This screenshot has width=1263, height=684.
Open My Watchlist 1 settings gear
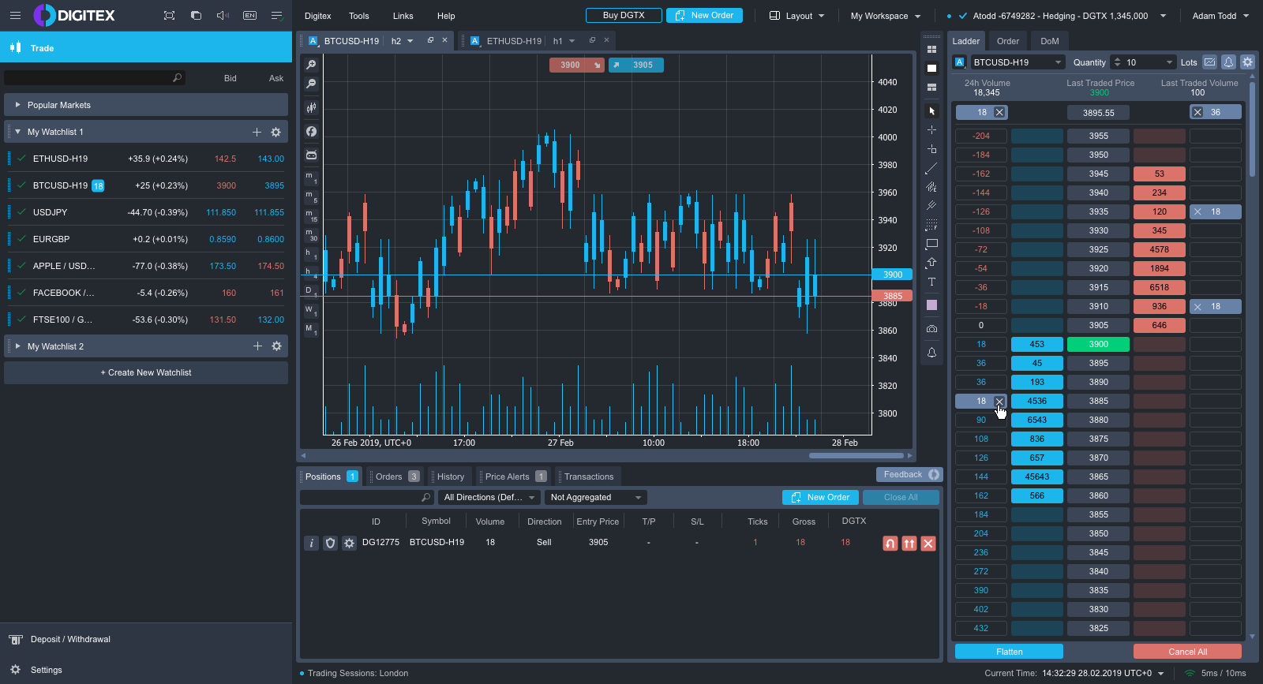(x=276, y=133)
